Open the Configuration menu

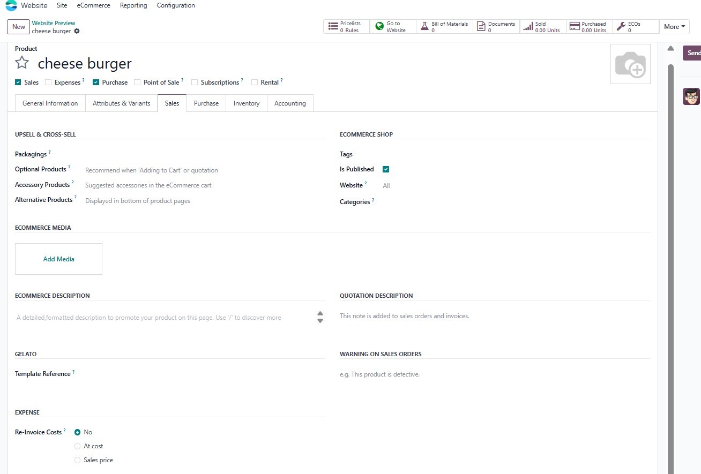coord(176,5)
